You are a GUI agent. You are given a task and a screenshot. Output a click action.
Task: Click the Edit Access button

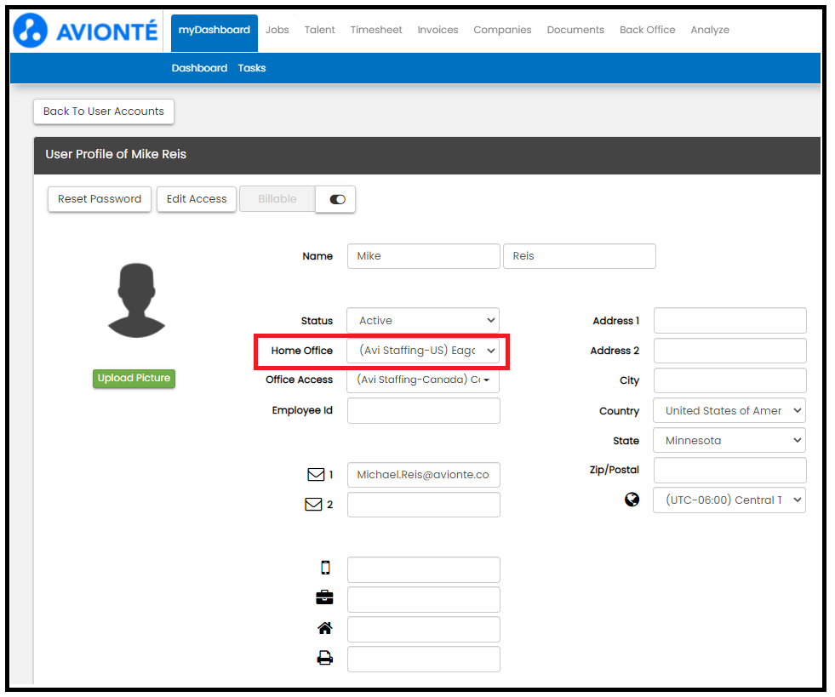(x=197, y=199)
